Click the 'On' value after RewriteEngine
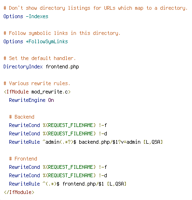The height and width of the screenshot is (200, 192). [51, 100]
